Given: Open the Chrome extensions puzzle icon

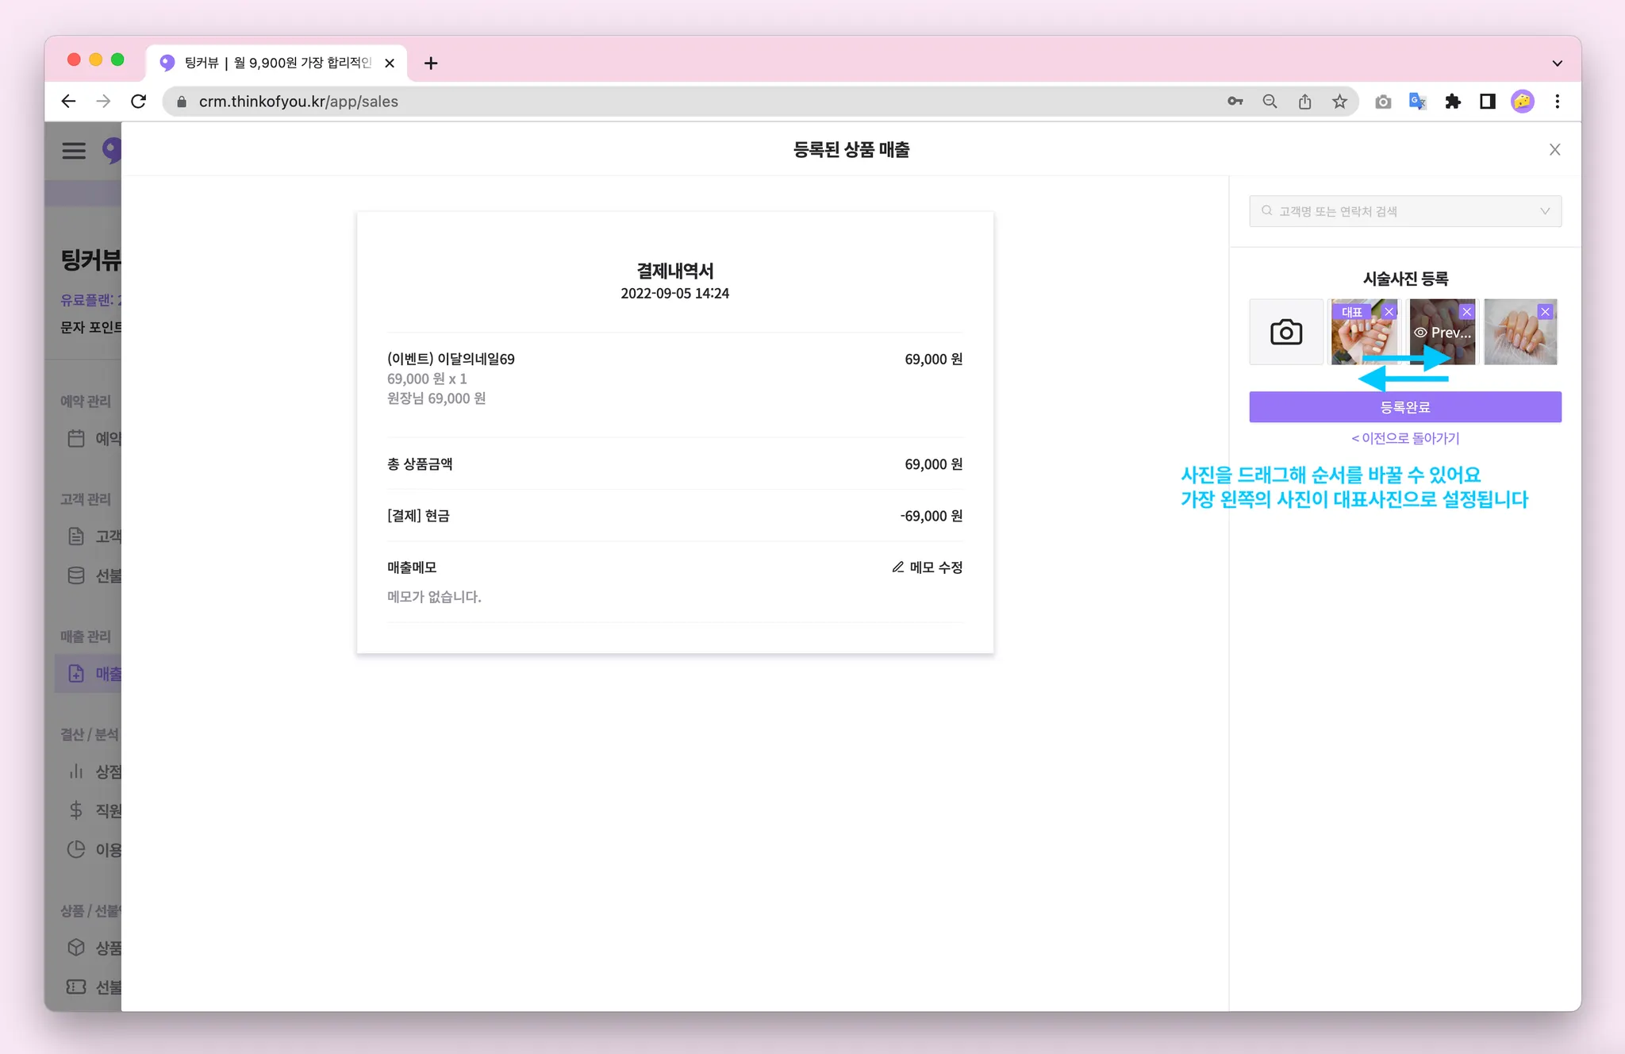Looking at the screenshot, I should tap(1452, 102).
